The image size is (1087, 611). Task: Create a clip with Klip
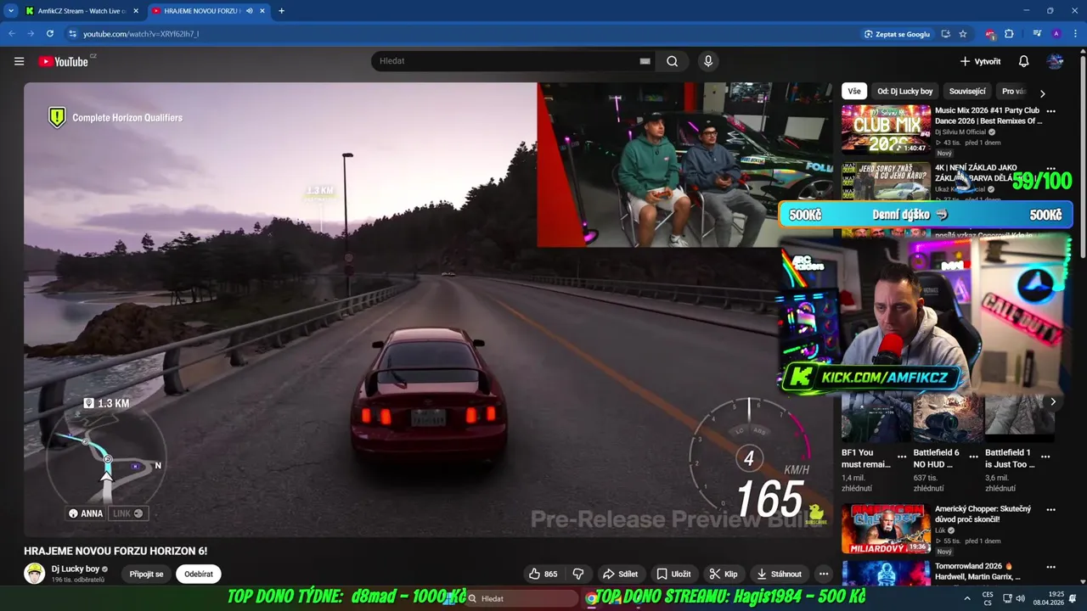pos(724,574)
